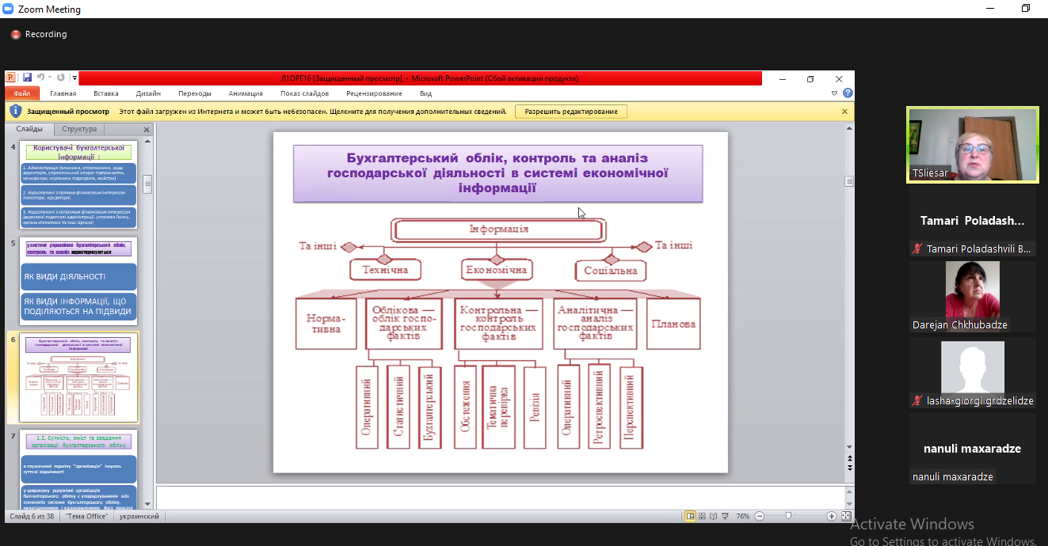Switch to the Структура pane tab
The height and width of the screenshot is (546, 1048).
(79, 129)
